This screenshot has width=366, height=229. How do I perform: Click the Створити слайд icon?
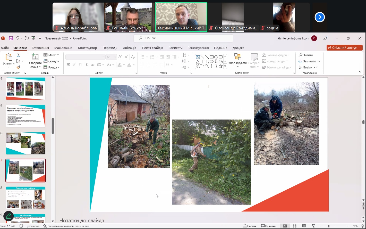coord(35,57)
